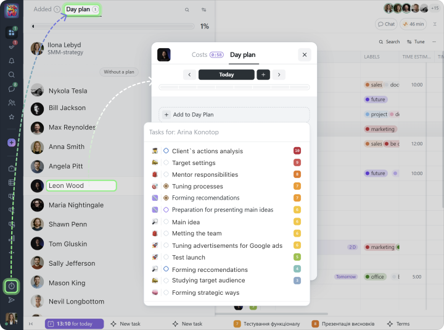The width and height of the screenshot is (444, 330).
Task: Switch to the Added tab
Action: tap(43, 9)
